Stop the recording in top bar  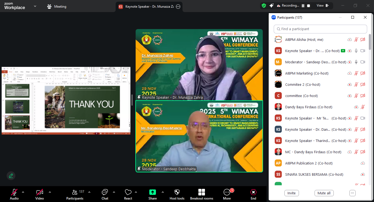click(309, 6)
